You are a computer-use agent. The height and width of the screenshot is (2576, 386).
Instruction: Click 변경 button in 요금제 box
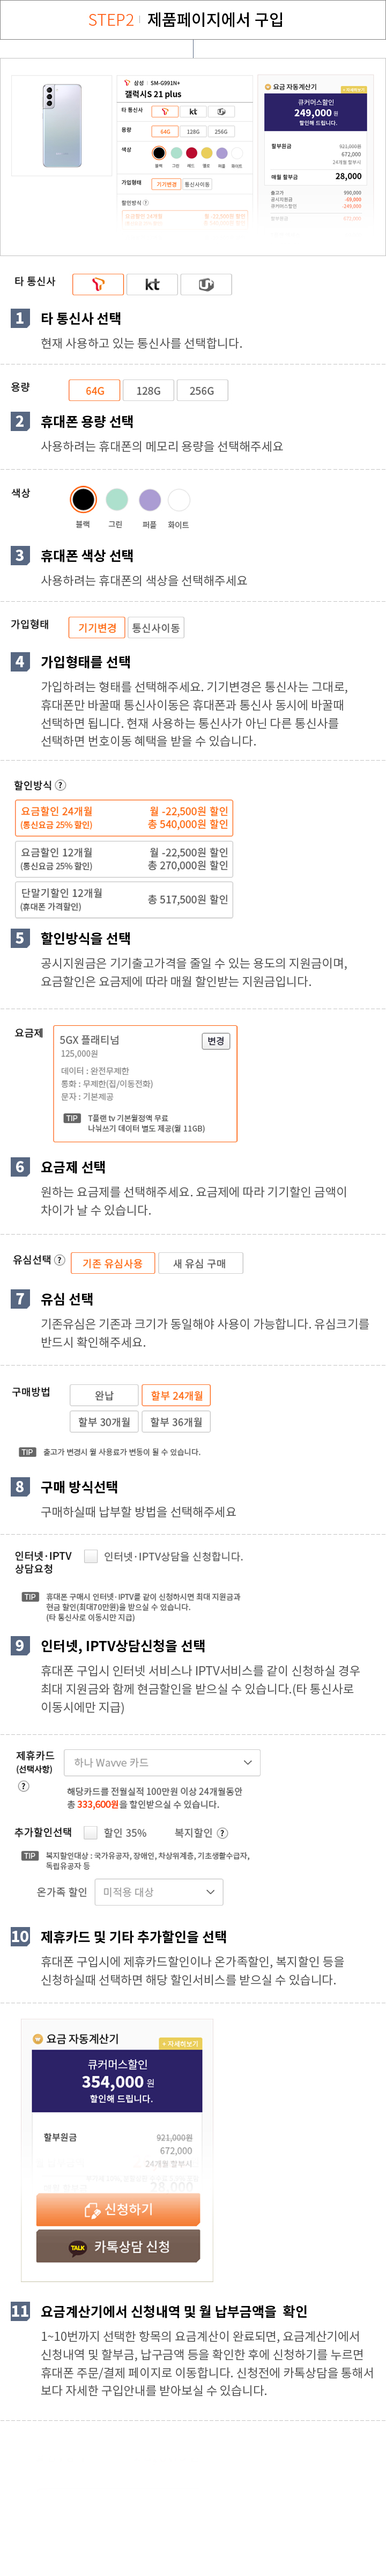point(215,1041)
